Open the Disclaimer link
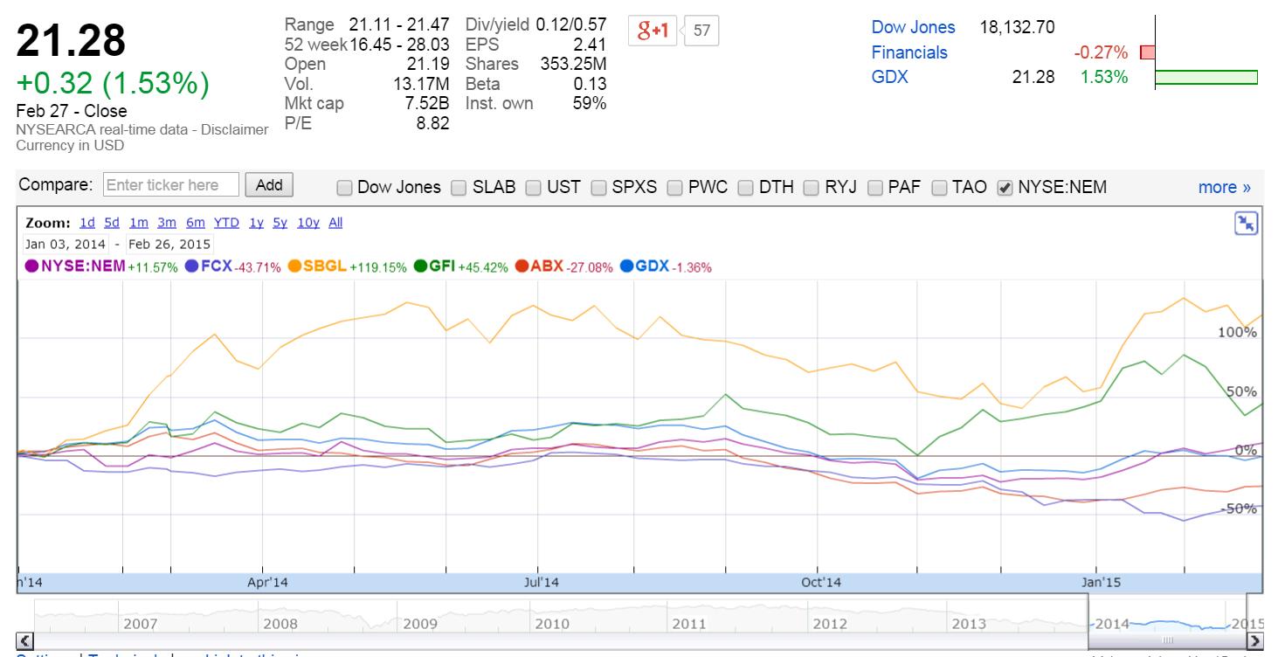 pos(234,130)
